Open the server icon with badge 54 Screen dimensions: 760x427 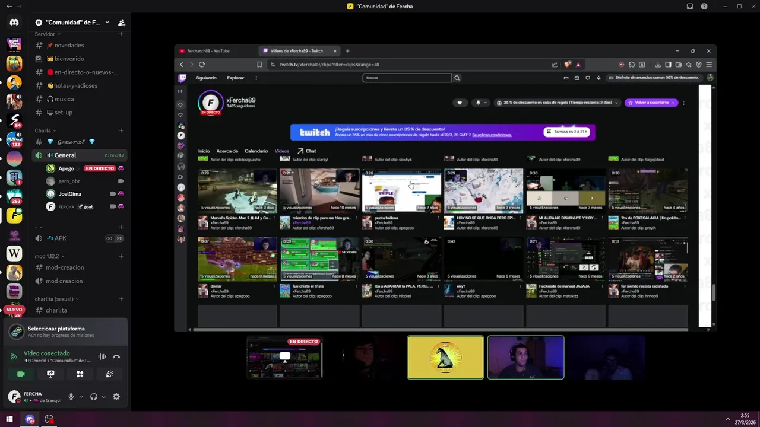click(14, 120)
